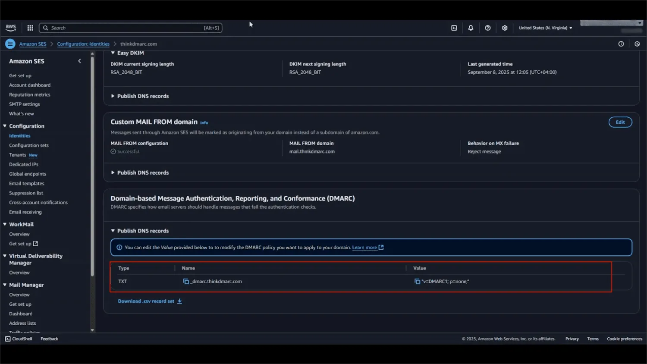The image size is (647, 364).
Task: Go to Dedicated IPs
Action: point(24,164)
